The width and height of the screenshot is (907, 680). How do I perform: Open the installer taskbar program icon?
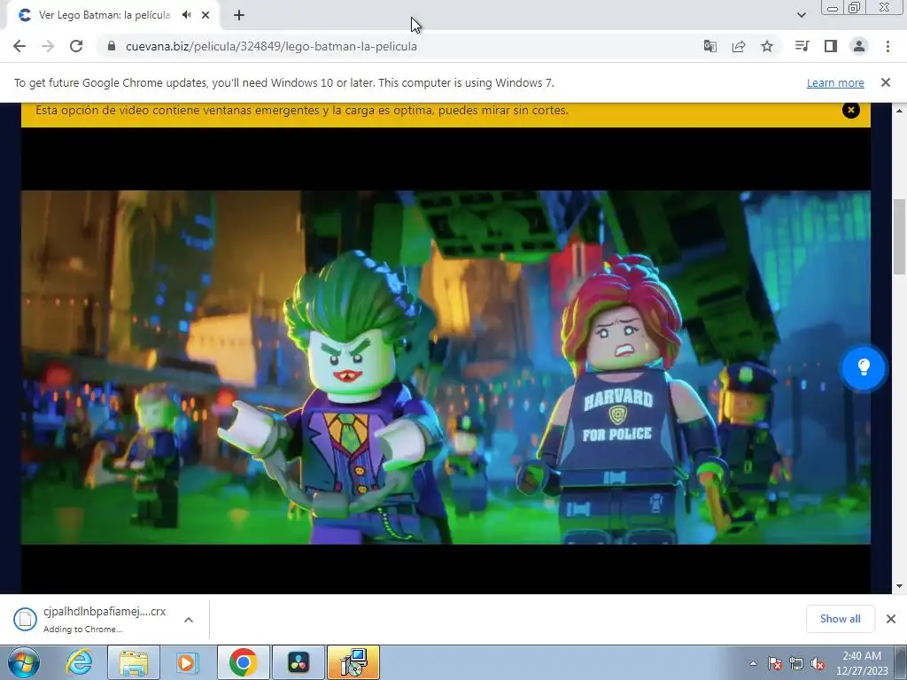coord(353,662)
